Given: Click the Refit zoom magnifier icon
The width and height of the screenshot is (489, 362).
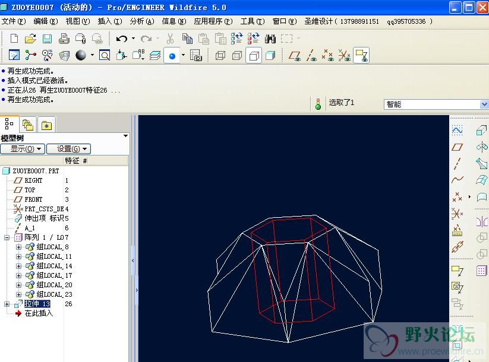Looking at the screenshot, I should pos(105,55).
